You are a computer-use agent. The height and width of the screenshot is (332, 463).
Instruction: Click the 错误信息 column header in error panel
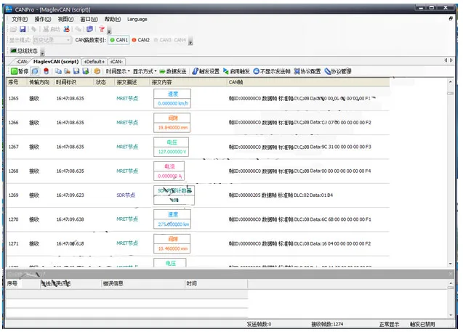point(143,283)
